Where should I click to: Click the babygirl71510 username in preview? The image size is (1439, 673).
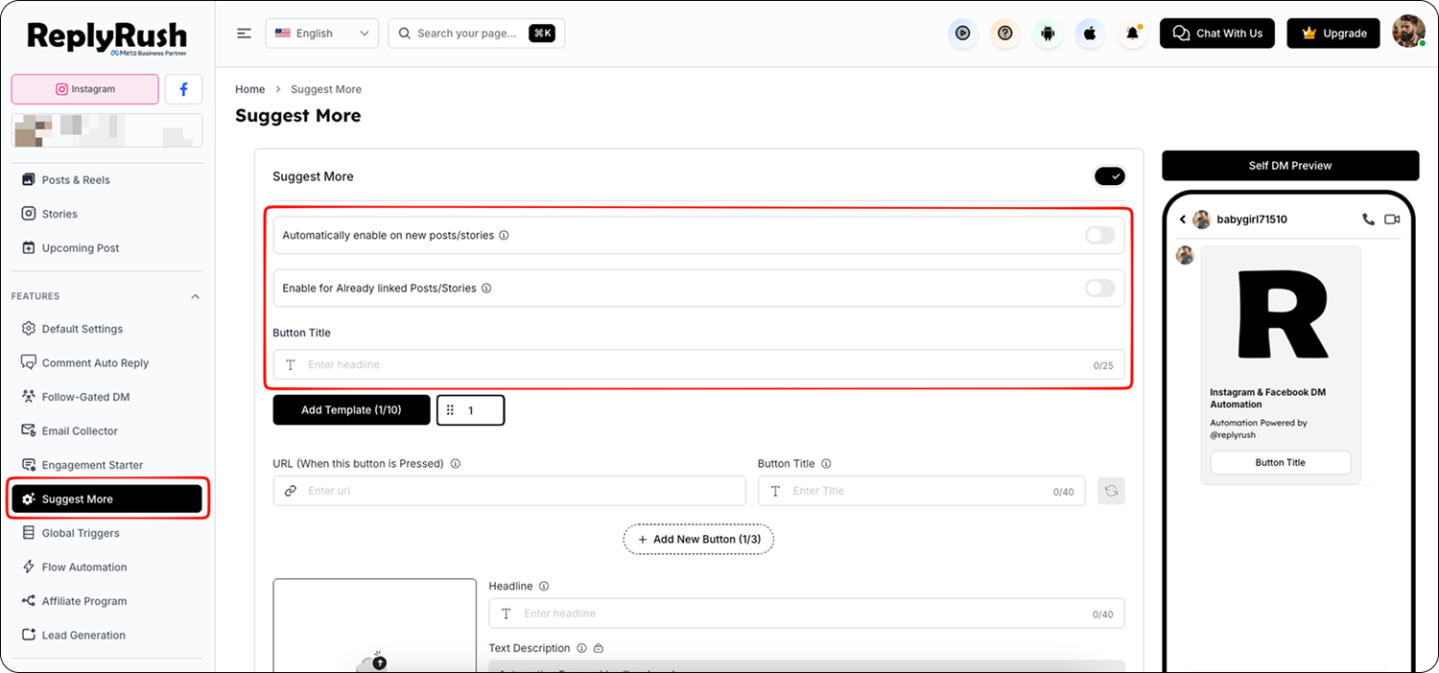[x=1252, y=220]
